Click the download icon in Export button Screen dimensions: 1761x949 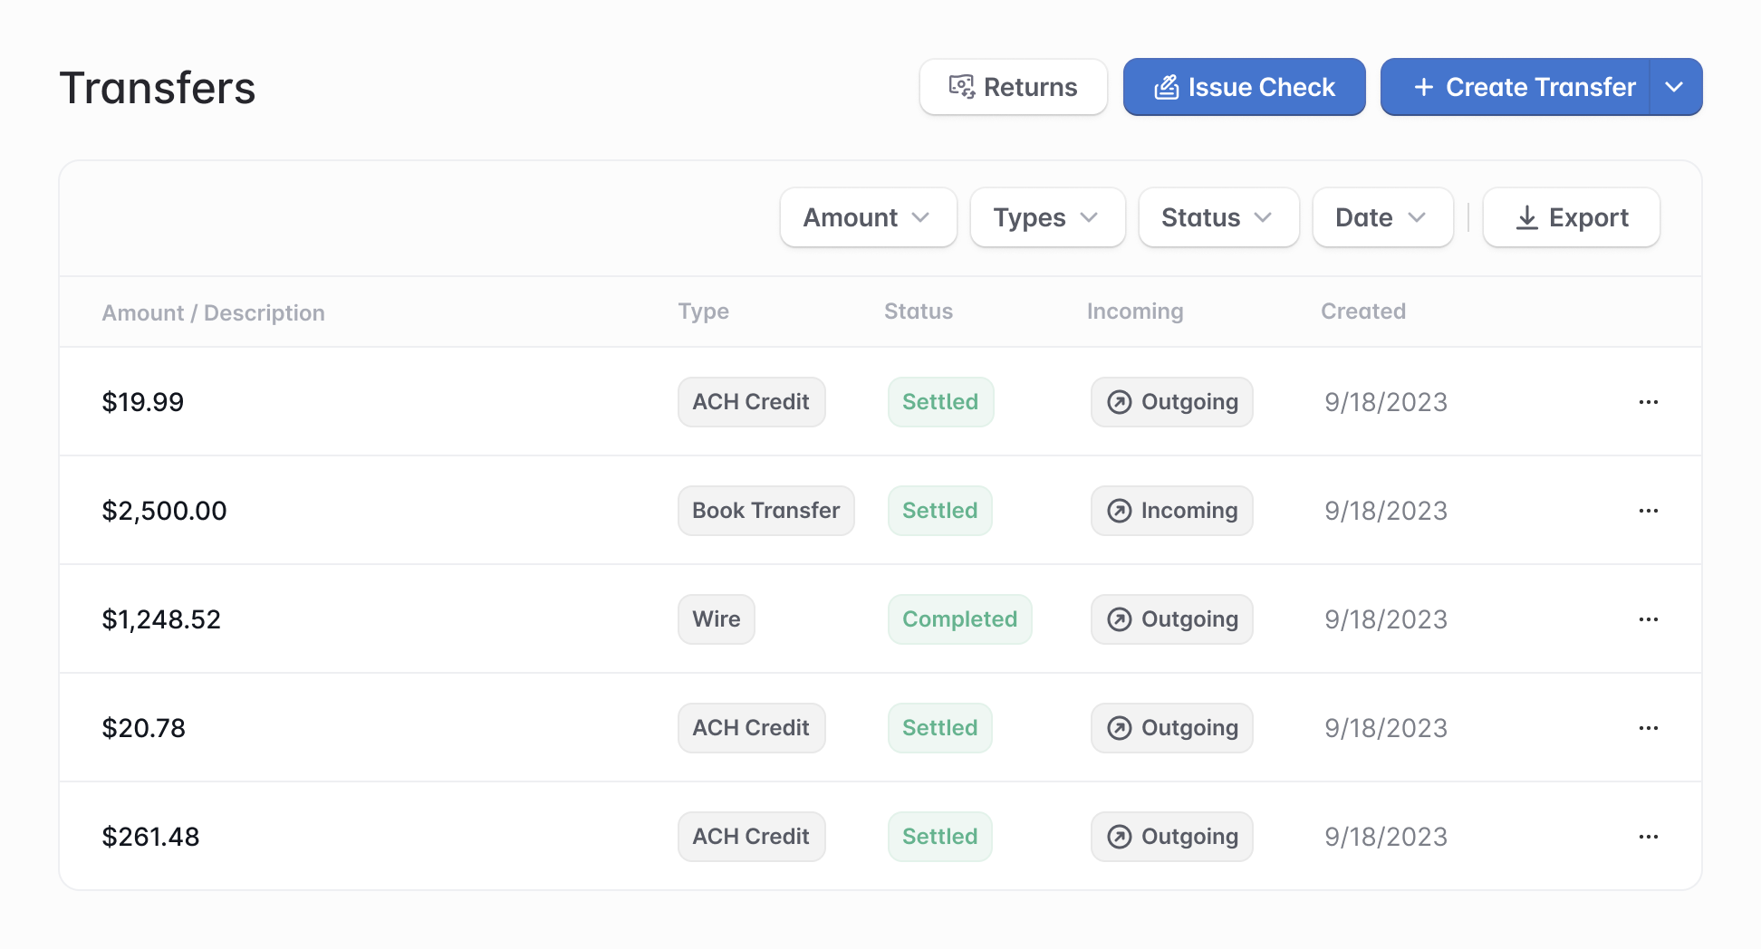point(1526,218)
